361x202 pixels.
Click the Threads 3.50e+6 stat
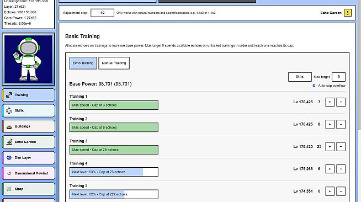tap(18, 24)
